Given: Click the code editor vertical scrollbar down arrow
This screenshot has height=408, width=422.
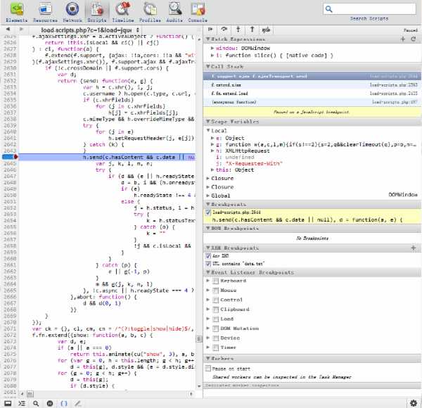Looking at the screenshot, I should [x=199, y=386].
